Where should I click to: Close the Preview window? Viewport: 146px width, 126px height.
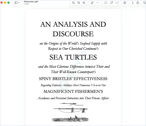click(2, 3)
